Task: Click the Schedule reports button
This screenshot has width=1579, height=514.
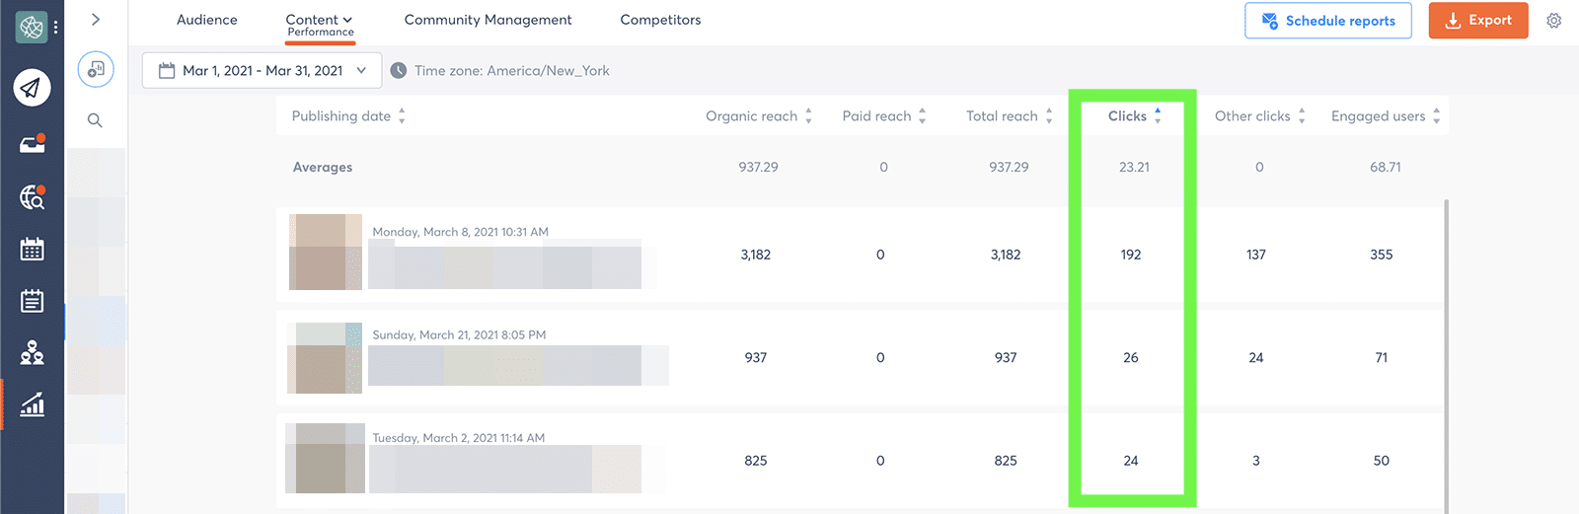Action: [1327, 21]
